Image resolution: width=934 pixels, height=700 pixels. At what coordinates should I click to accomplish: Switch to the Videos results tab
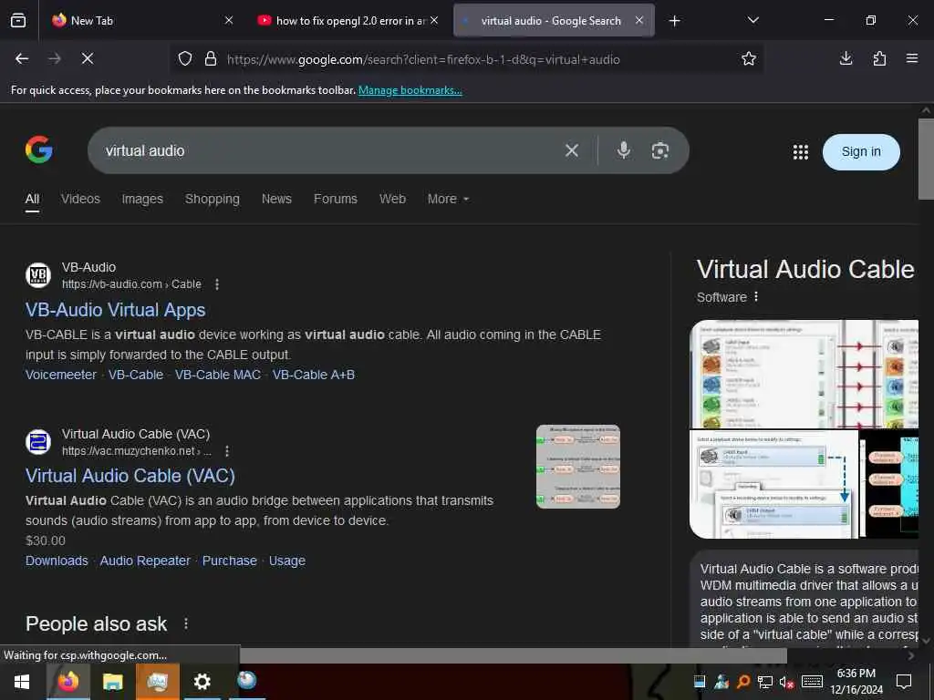[80, 199]
